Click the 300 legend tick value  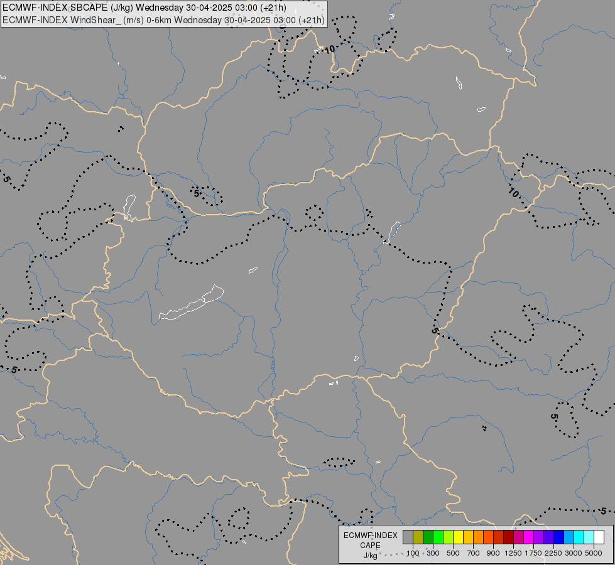point(433,553)
